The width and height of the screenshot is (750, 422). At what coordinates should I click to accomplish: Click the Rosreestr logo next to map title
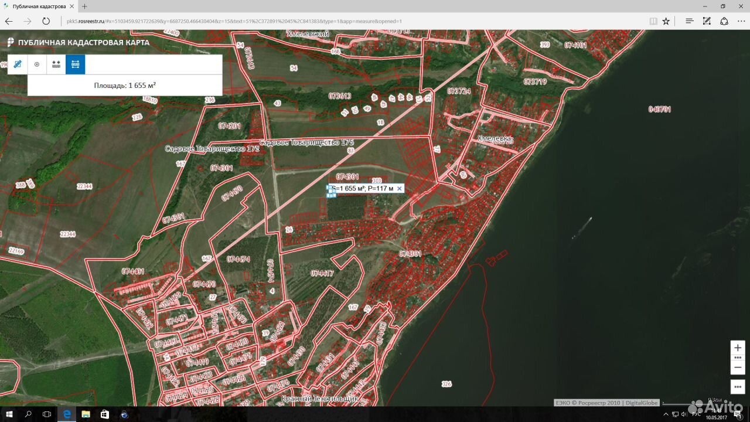coord(11,42)
